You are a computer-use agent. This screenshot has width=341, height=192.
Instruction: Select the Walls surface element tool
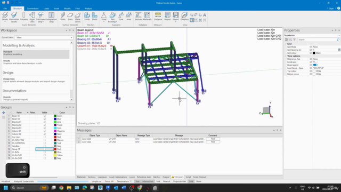[63, 16]
